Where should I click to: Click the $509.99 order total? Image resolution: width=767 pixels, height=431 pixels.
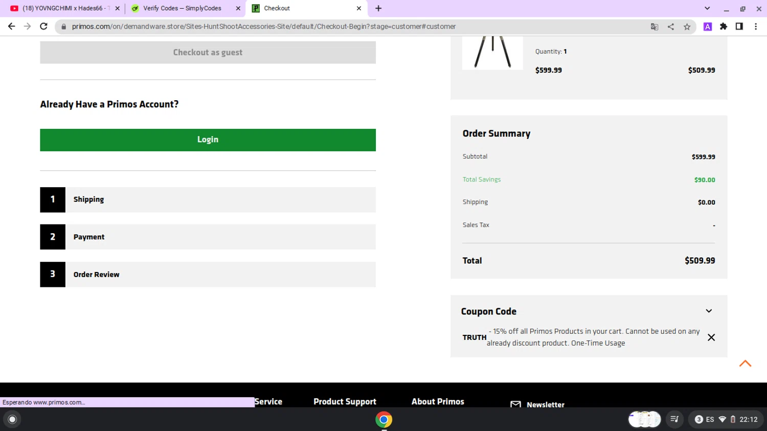coord(700,261)
